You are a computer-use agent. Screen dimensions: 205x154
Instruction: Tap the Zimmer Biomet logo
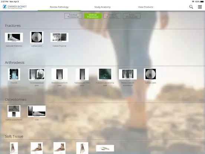tap(14, 7)
